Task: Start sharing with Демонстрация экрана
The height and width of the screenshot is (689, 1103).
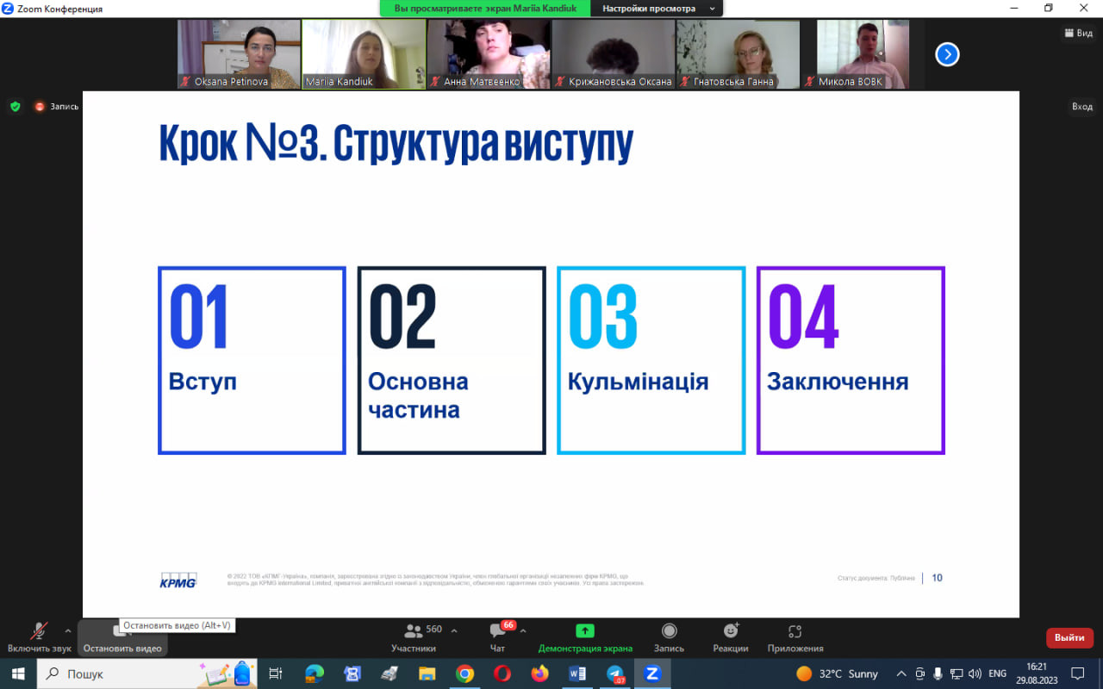Action: coord(585,637)
